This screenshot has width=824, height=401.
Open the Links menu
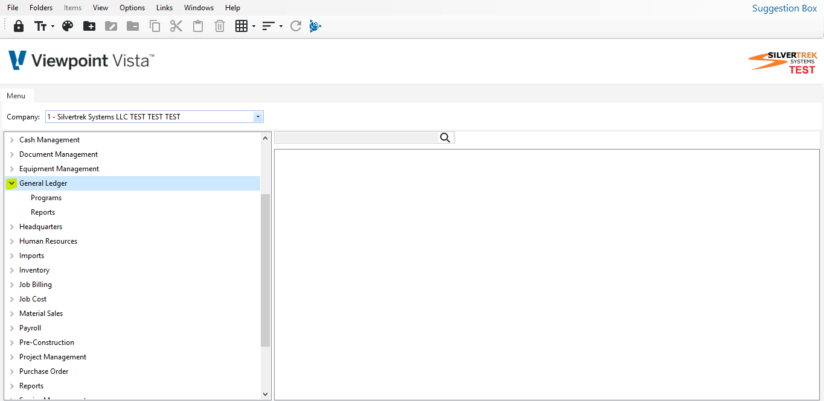tap(164, 8)
